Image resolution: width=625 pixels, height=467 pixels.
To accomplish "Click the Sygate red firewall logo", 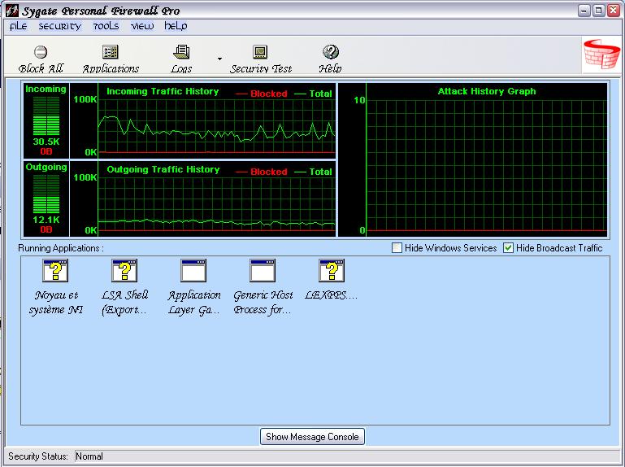I will pyautogui.click(x=602, y=55).
